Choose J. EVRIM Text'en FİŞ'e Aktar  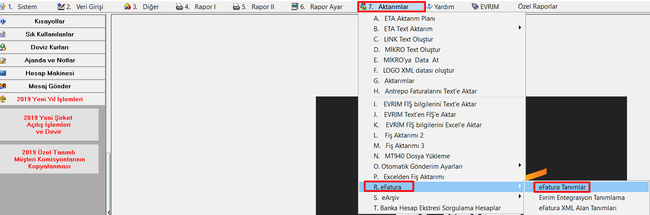tap(442, 115)
